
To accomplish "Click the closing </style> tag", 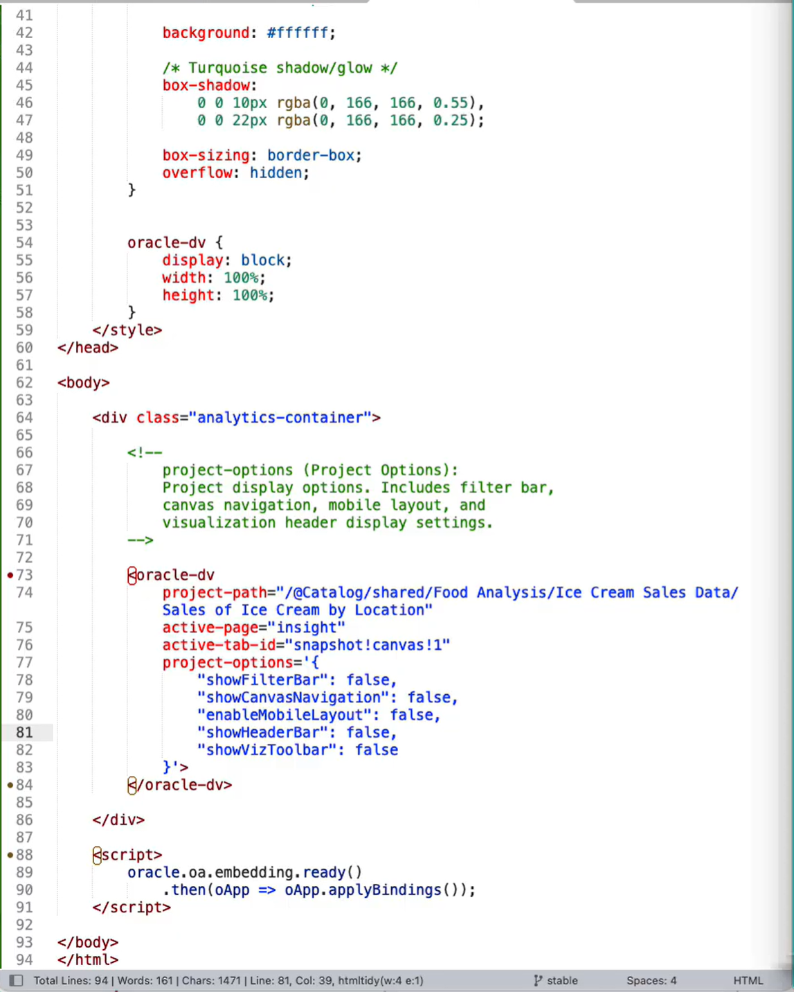I will click(127, 330).
